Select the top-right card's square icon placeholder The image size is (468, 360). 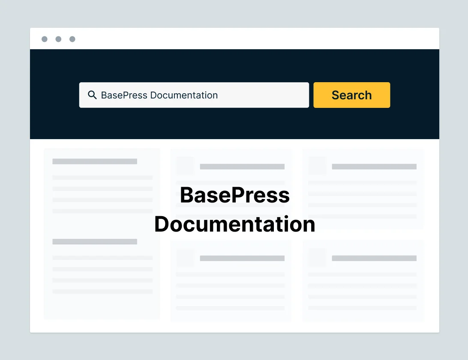pyautogui.click(x=317, y=166)
